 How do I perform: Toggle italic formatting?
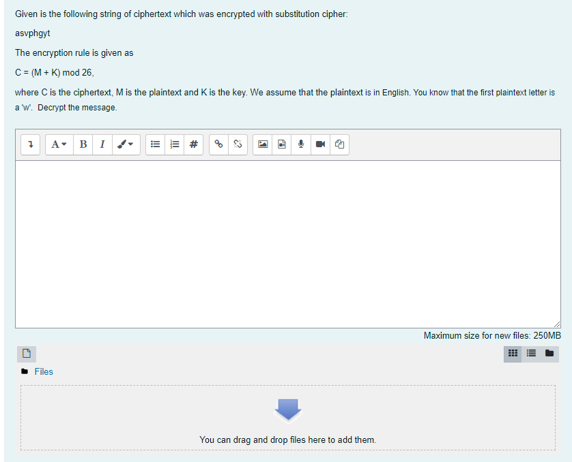(102, 144)
